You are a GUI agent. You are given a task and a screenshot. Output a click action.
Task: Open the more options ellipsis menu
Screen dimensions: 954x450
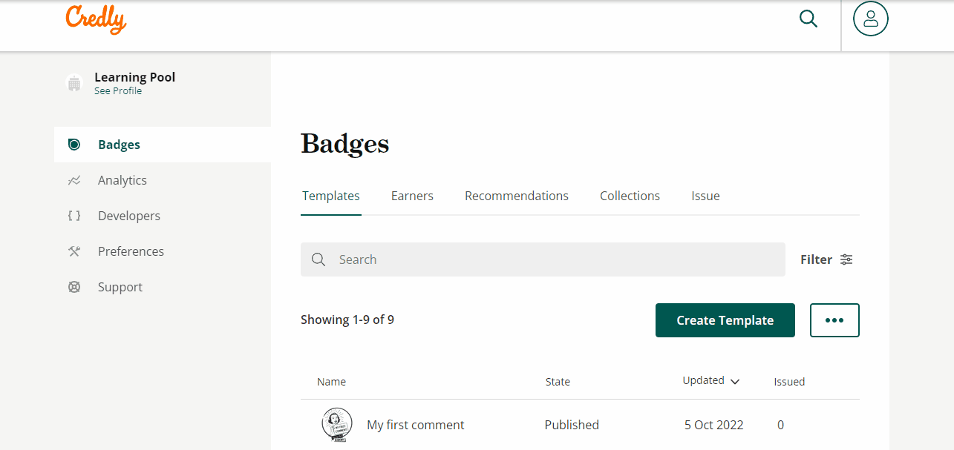(834, 320)
